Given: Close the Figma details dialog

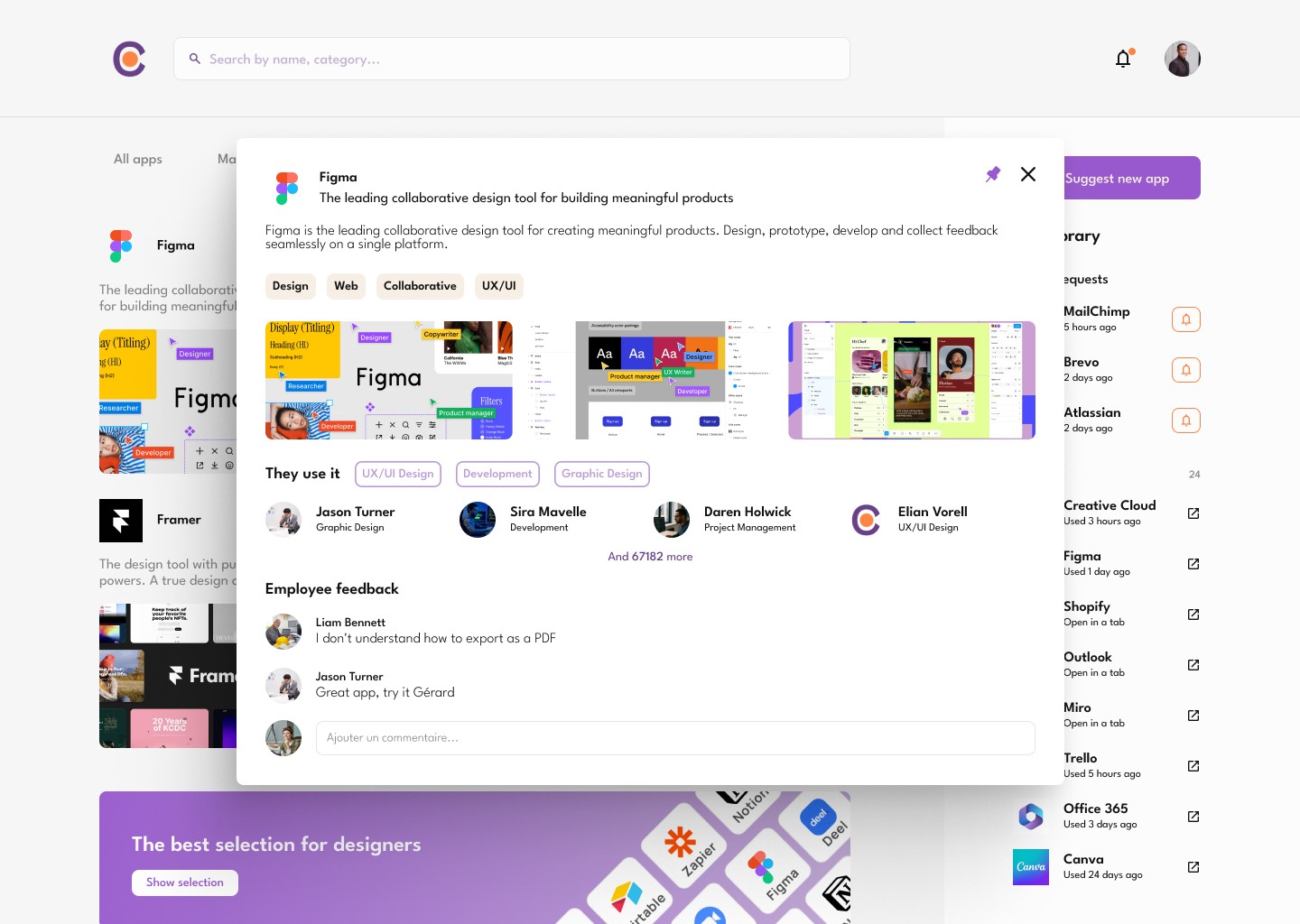Looking at the screenshot, I should pos(1028,174).
